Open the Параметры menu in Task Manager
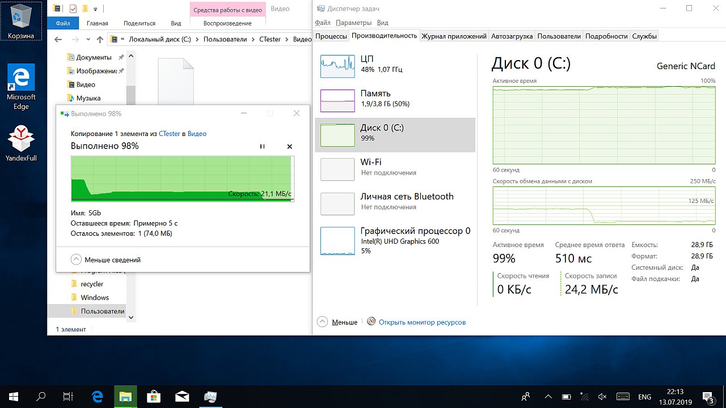 coord(353,23)
